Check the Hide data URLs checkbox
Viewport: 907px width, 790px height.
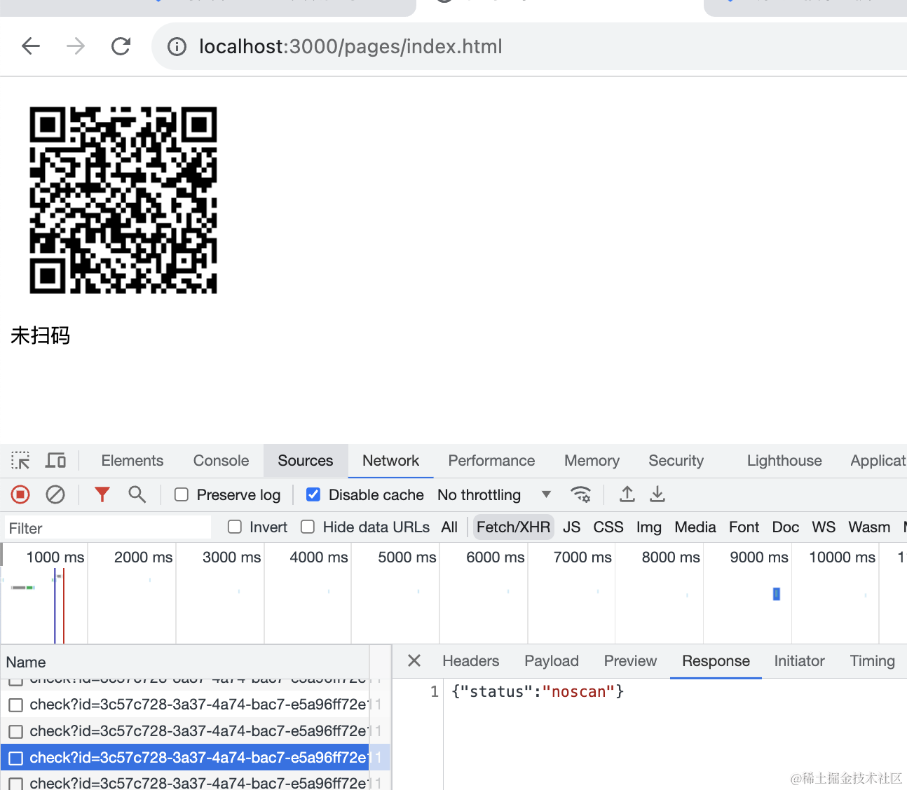pos(308,527)
